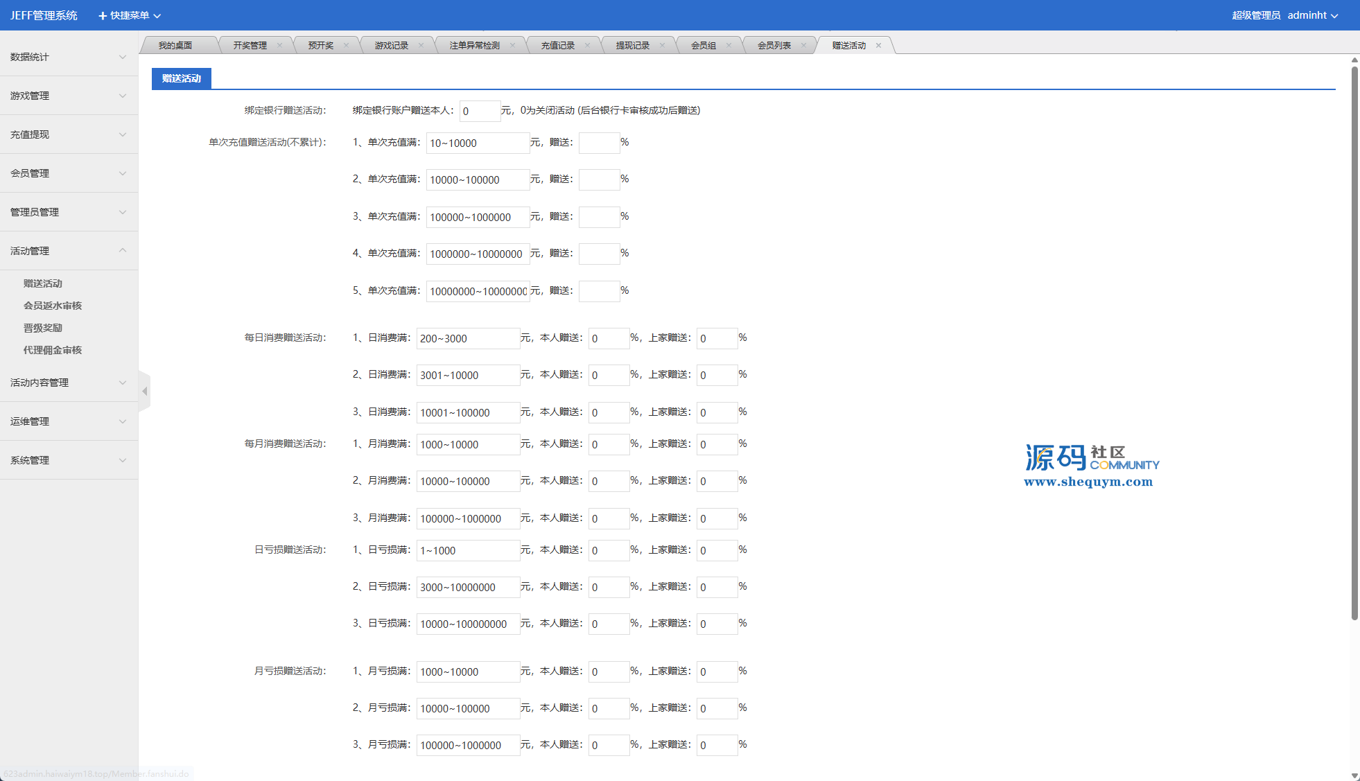The width and height of the screenshot is (1360, 781).
Task: Close the 会员列表 tab
Action: pyautogui.click(x=803, y=46)
